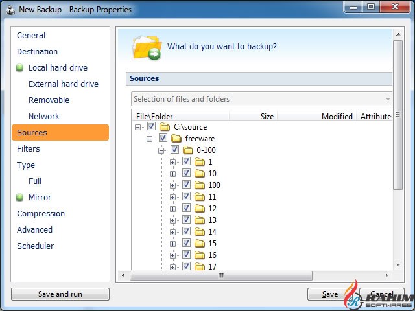Collapse the freeware tree node
415x311 pixels.
[x=150, y=139]
